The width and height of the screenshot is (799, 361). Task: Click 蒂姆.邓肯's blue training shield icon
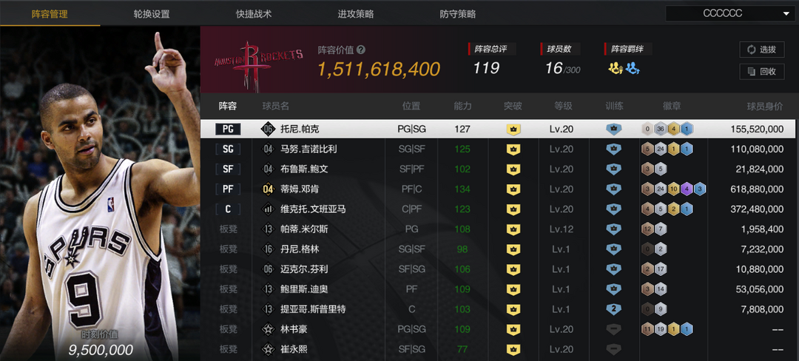coord(613,189)
